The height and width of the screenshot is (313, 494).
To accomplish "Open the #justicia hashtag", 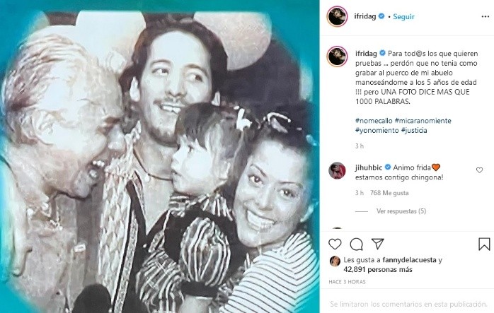I will (x=414, y=130).
